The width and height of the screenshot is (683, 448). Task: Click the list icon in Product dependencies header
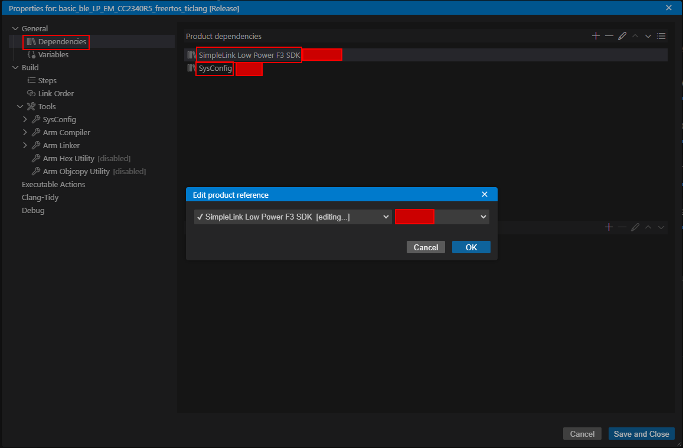coord(661,36)
